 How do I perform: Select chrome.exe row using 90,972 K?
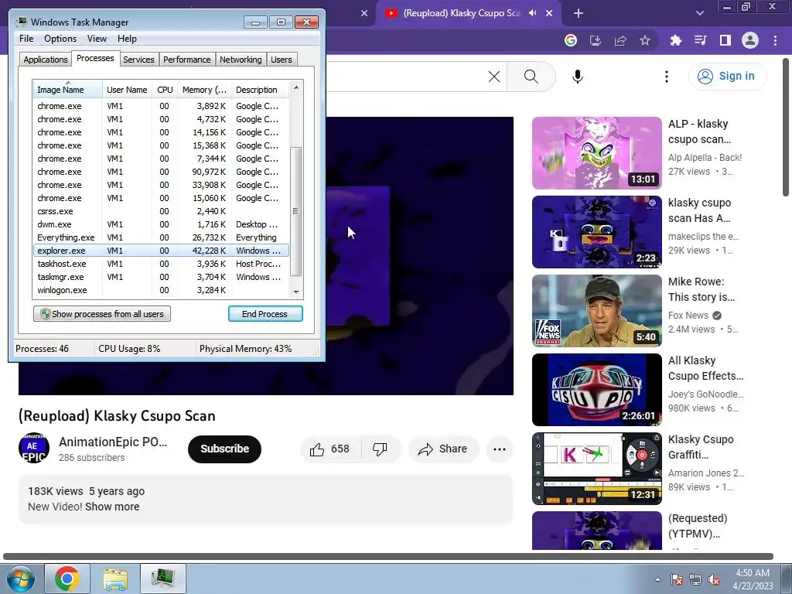[x=161, y=172]
